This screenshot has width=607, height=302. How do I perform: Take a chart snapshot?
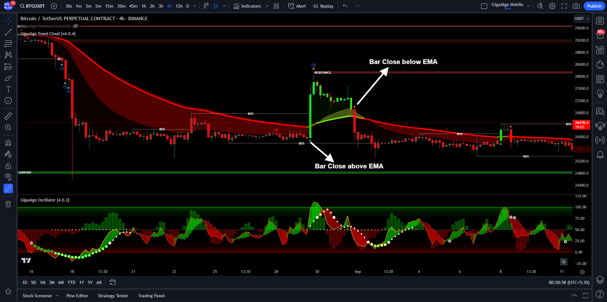(576, 6)
